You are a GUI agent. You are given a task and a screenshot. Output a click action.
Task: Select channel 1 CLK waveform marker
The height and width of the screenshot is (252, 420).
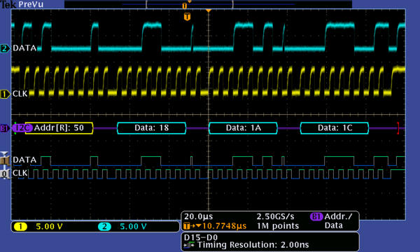click(5, 94)
